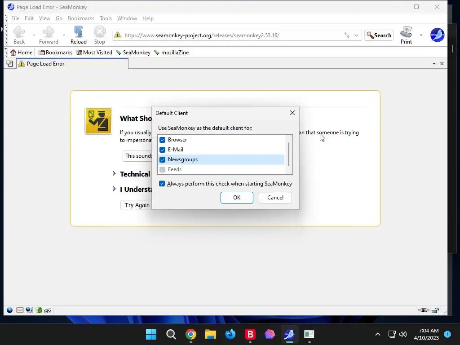Open Browser from status bar globe icon
460x345 pixels.
(x=10, y=310)
